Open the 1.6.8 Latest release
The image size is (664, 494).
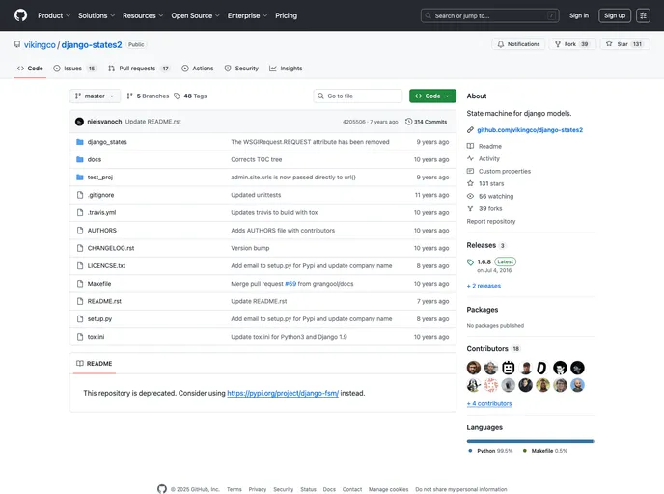(491, 265)
